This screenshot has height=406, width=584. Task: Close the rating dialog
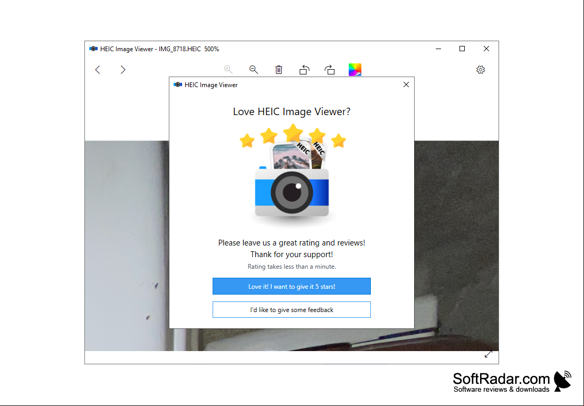click(x=406, y=84)
